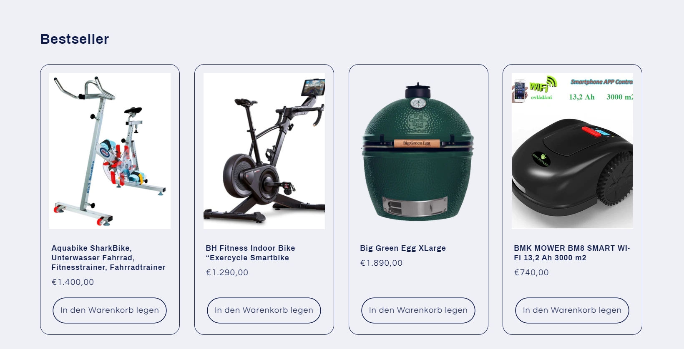Open the Big Green Egg grill image
684x349 pixels.
[x=418, y=151]
